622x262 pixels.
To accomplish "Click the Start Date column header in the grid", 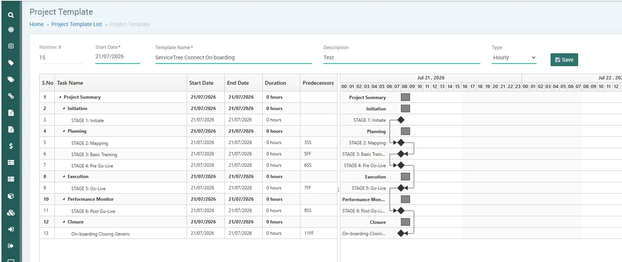I will (206, 83).
